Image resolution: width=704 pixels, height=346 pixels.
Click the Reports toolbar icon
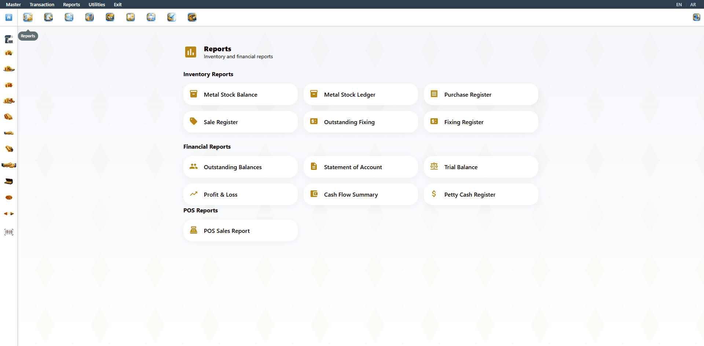tap(28, 17)
